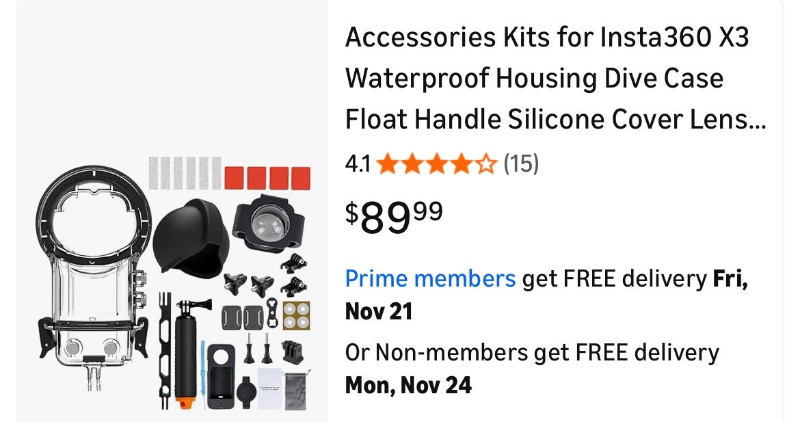
Task: Click the product image thumbnail
Action: point(171,211)
